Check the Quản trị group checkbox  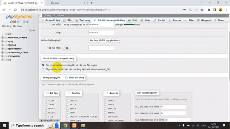107,93
